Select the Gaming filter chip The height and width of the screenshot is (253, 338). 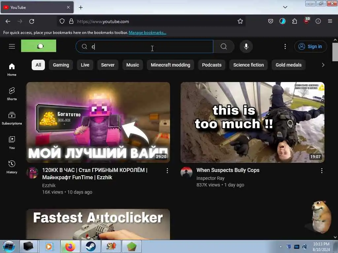pos(61,65)
